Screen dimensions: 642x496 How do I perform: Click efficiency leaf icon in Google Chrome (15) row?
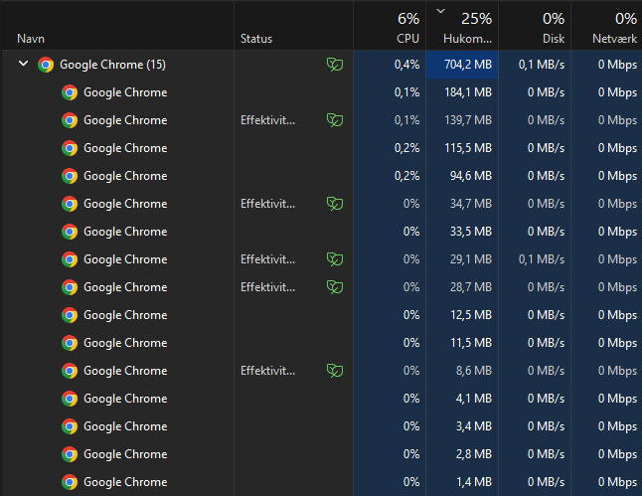(x=335, y=65)
